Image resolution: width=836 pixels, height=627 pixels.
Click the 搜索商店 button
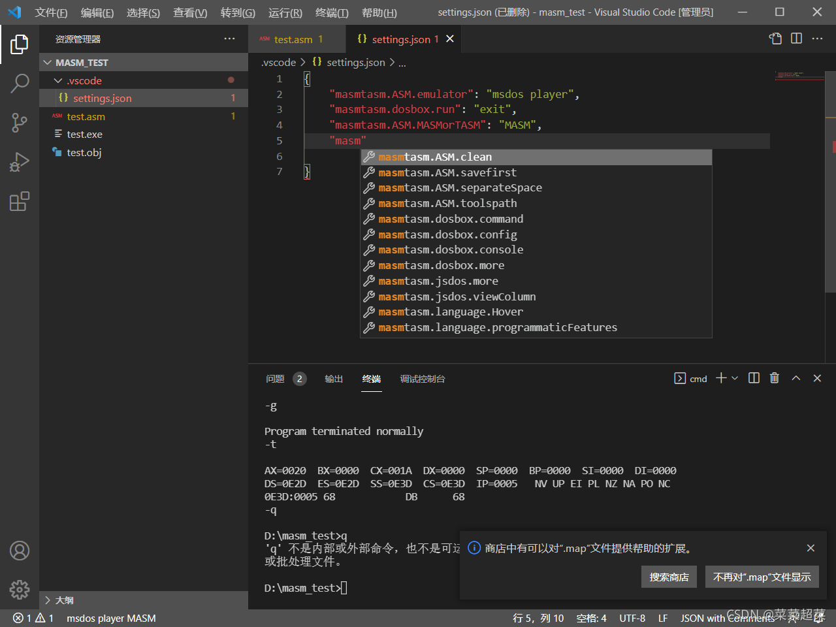pyautogui.click(x=669, y=577)
